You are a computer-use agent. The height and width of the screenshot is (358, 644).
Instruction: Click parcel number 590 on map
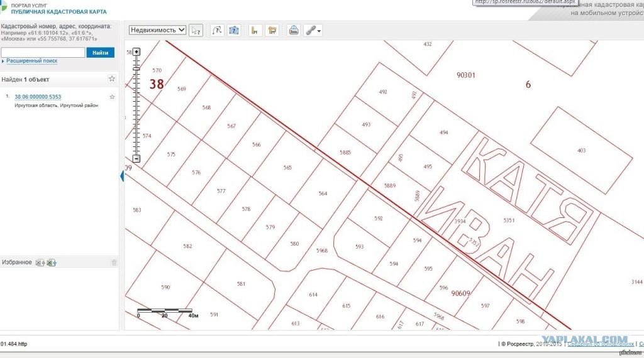click(x=165, y=287)
